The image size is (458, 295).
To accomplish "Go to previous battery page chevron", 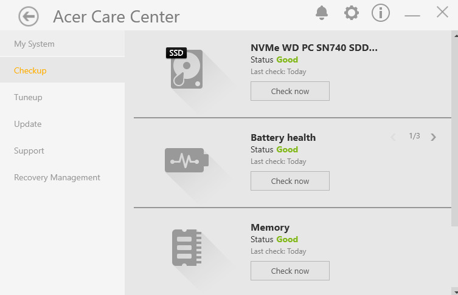I will point(393,137).
